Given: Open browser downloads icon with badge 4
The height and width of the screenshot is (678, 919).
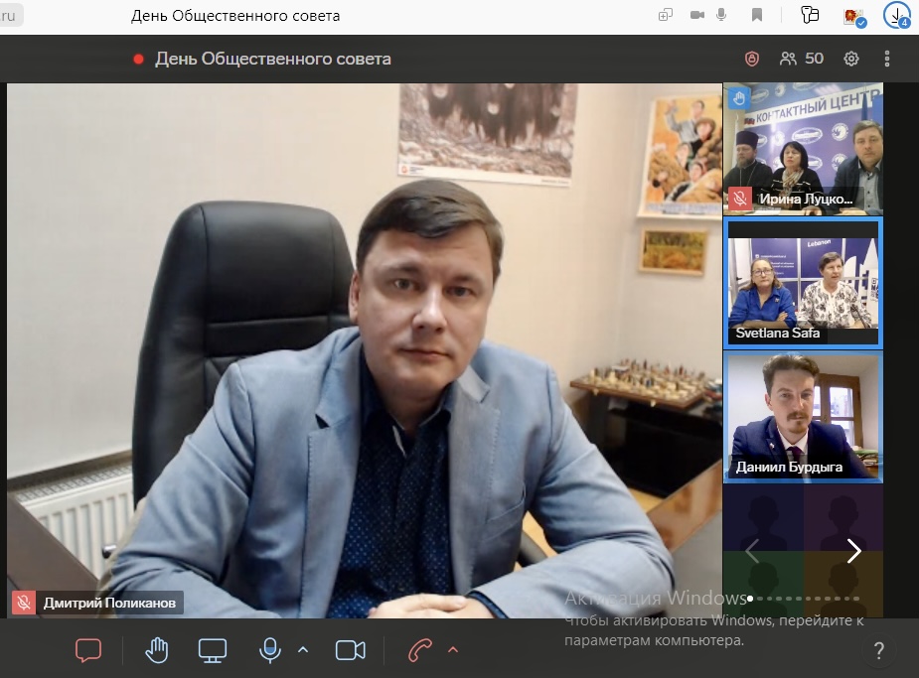Looking at the screenshot, I should pos(897,15).
